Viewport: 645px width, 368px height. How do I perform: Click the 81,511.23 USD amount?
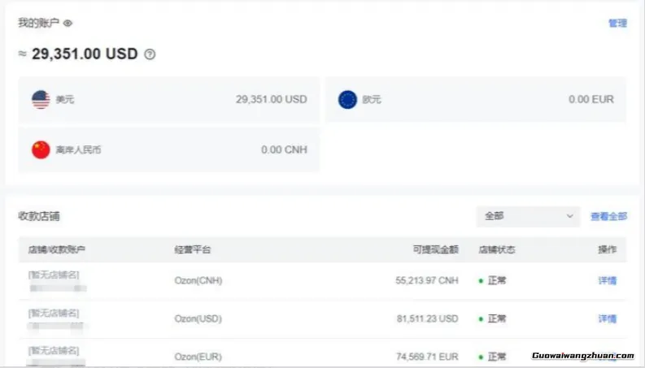click(x=427, y=318)
